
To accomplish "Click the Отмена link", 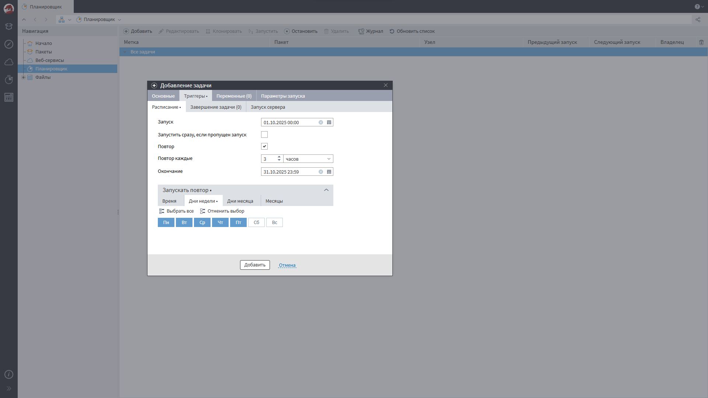I will tap(287, 265).
